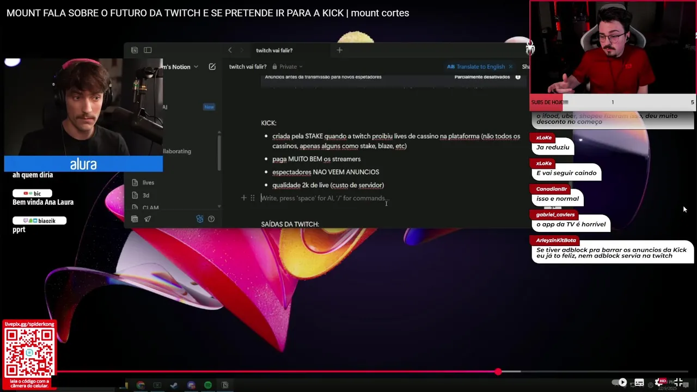Click the 'isso e normal' chat bubble
Viewport: 697px width, 392px height.
point(558,199)
